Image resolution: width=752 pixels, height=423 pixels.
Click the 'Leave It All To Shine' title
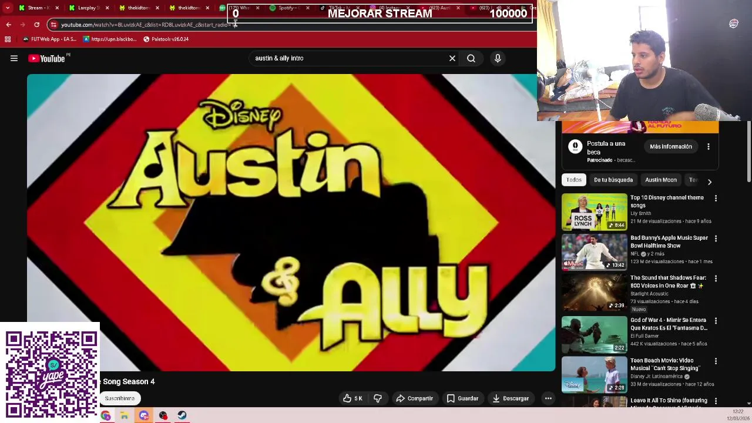coord(669,401)
